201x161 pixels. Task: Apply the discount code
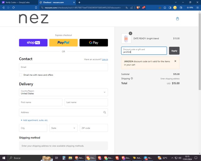pos(174,51)
